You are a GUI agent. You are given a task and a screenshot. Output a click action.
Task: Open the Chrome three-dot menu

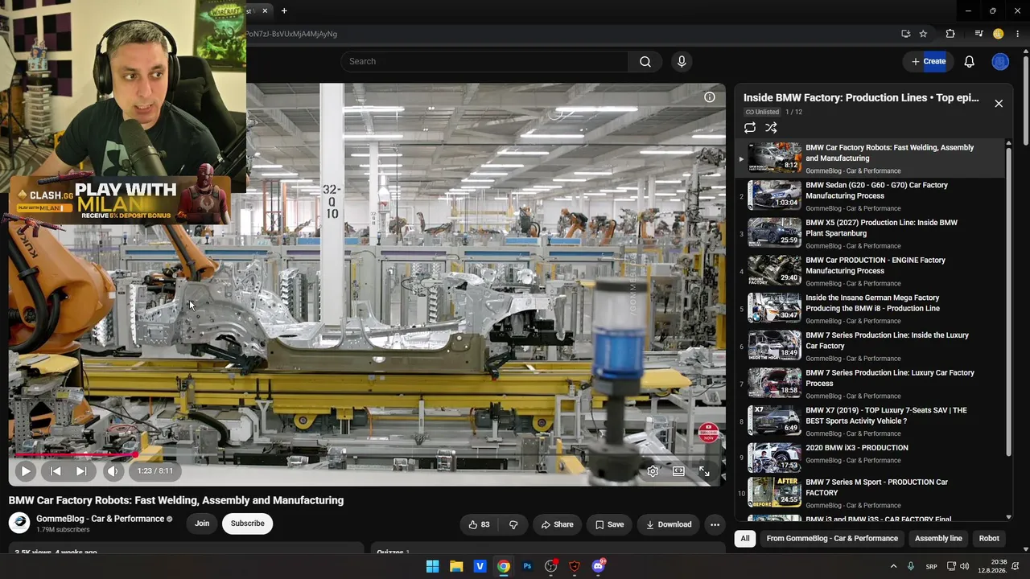[1018, 34]
